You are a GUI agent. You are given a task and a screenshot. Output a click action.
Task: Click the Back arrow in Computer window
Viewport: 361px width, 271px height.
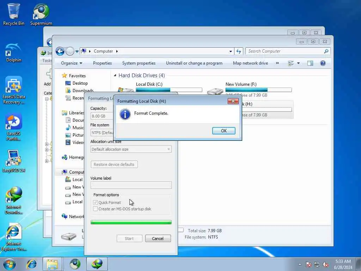tap(60, 51)
